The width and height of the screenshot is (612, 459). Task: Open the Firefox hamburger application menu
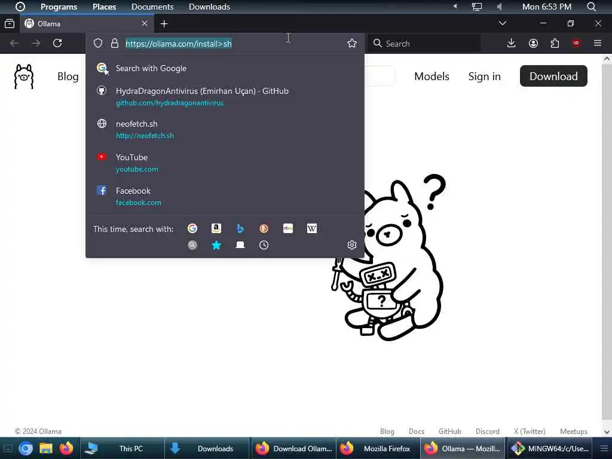click(597, 43)
